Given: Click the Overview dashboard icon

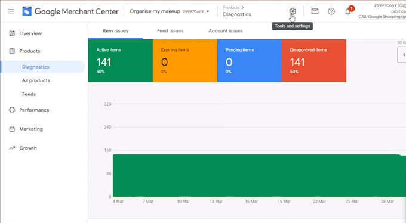Looking at the screenshot, I should [x=12, y=33].
